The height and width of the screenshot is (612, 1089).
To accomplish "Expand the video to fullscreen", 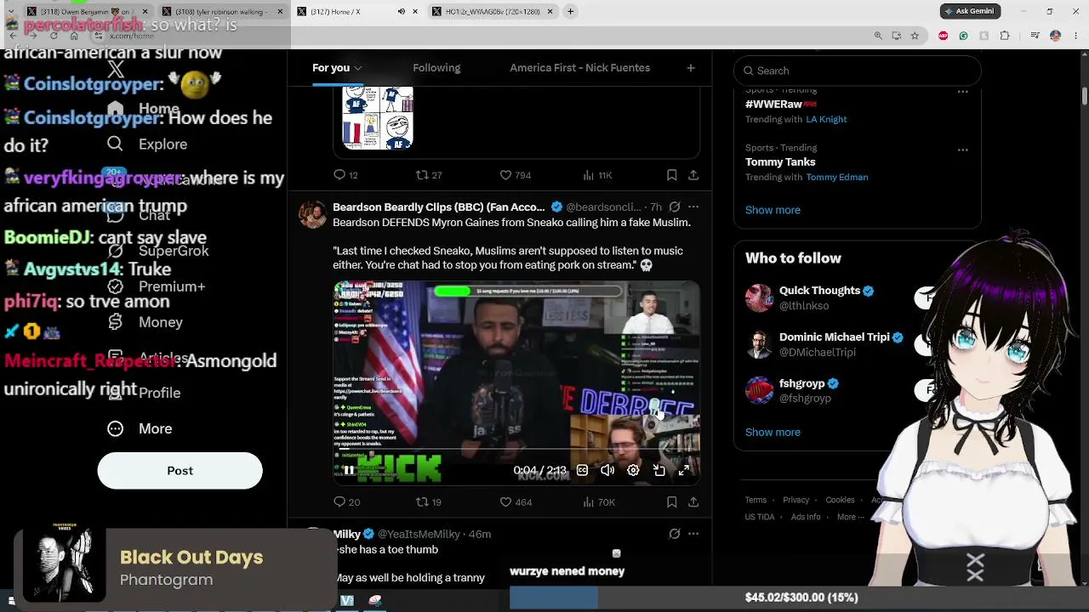I will pos(684,470).
